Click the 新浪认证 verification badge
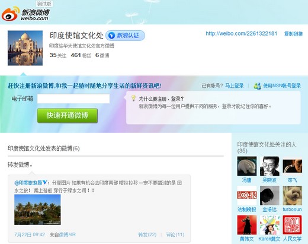Screen dimensions: 308x244 coord(125,36)
